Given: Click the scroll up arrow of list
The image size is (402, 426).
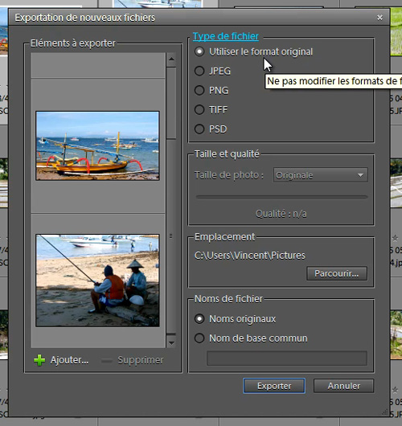Looking at the screenshot, I should pos(171,59).
